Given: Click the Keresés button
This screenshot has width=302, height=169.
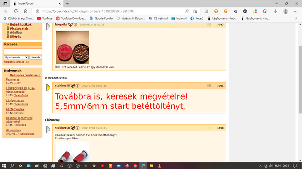Looking at the screenshot, I should [36, 57].
